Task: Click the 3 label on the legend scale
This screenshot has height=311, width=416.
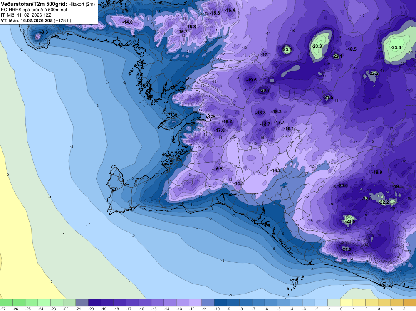Action: pos(378,309)
